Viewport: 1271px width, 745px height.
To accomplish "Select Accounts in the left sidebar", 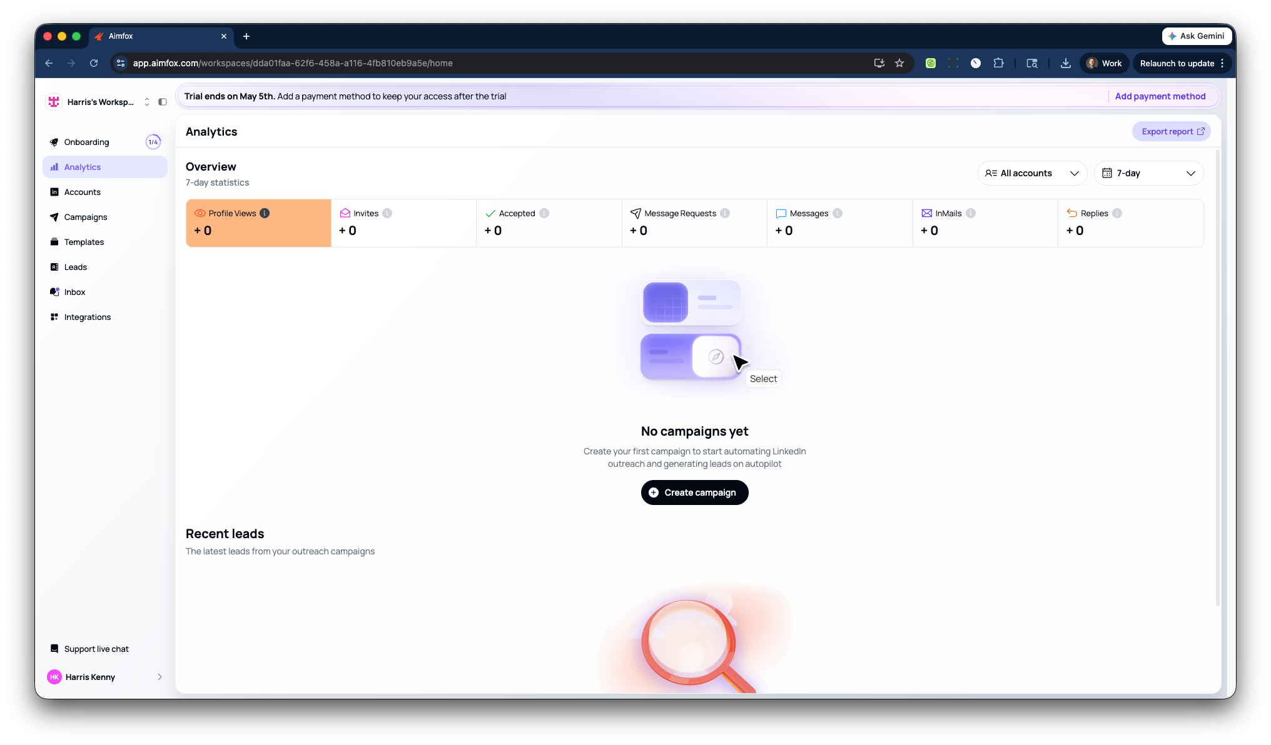I will (x=82, y=192).
